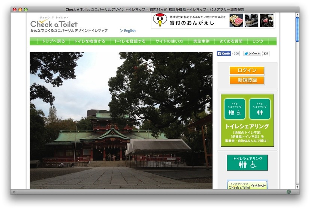Switch site language to English

coord(128,31)
